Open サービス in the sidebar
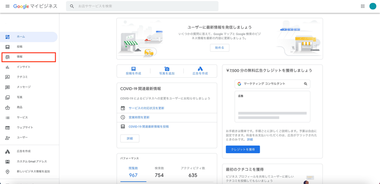The image size is (380, 184). [x=28, y=118]
